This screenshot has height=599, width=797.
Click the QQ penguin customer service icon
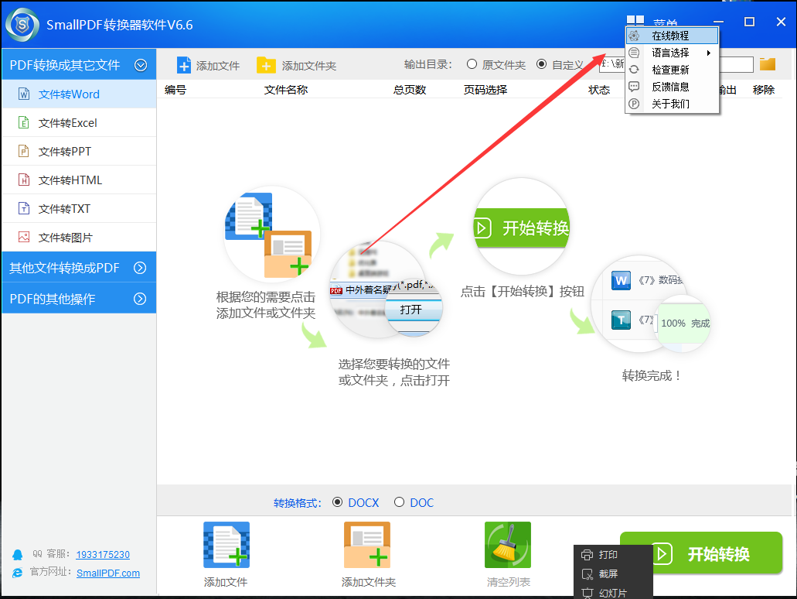pos(18,554)
